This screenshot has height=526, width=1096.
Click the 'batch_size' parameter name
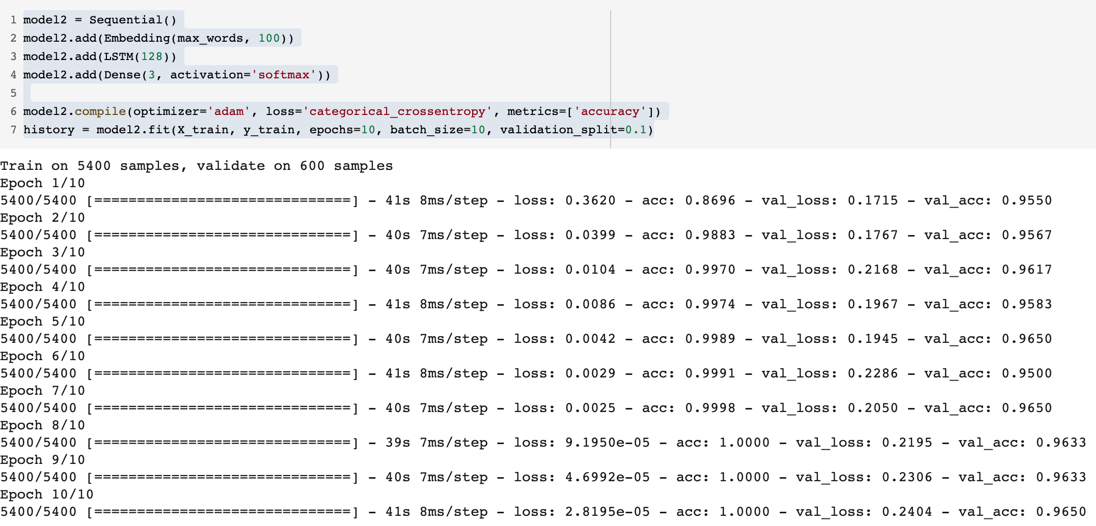(427, 130)
